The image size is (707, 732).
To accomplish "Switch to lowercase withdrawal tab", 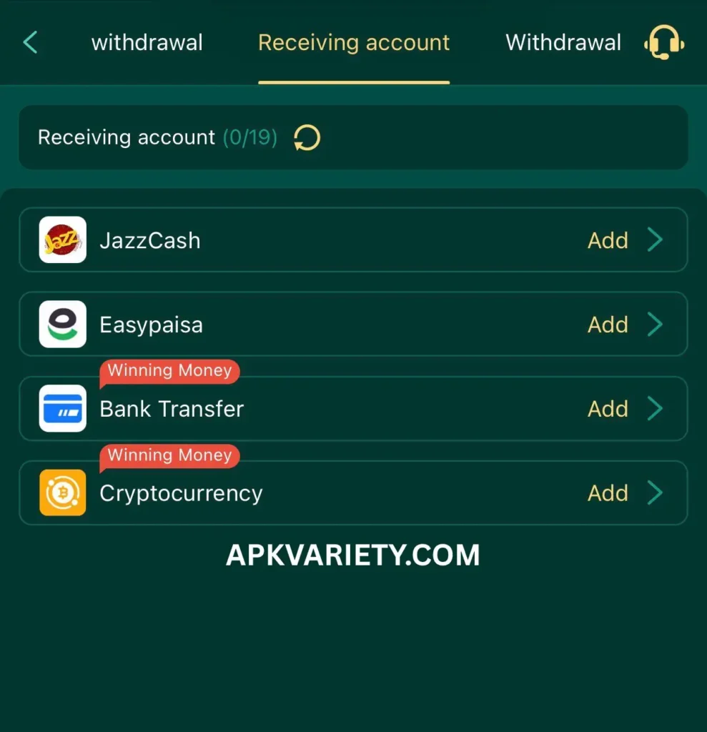I will pos(147,42).
